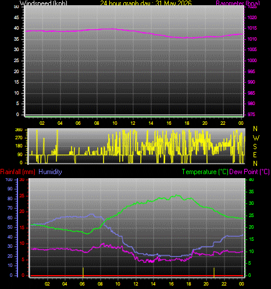Click the 995 value on barometer axis
Viewport: 271px width, 289px height.
click(x=251, y=71)
